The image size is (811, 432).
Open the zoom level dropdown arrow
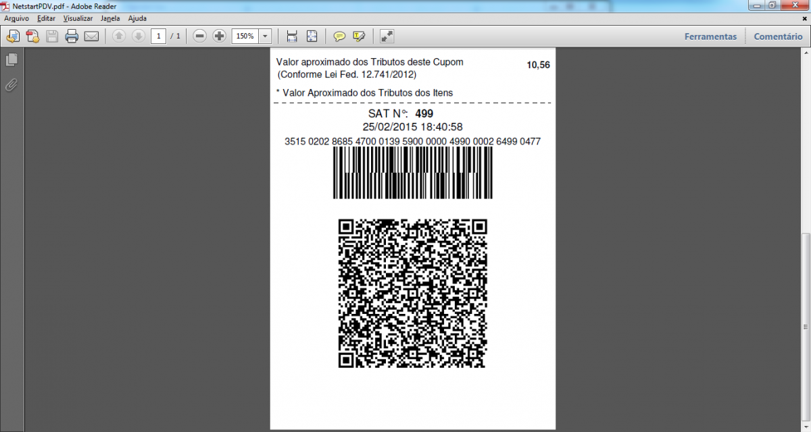[265, 36]
